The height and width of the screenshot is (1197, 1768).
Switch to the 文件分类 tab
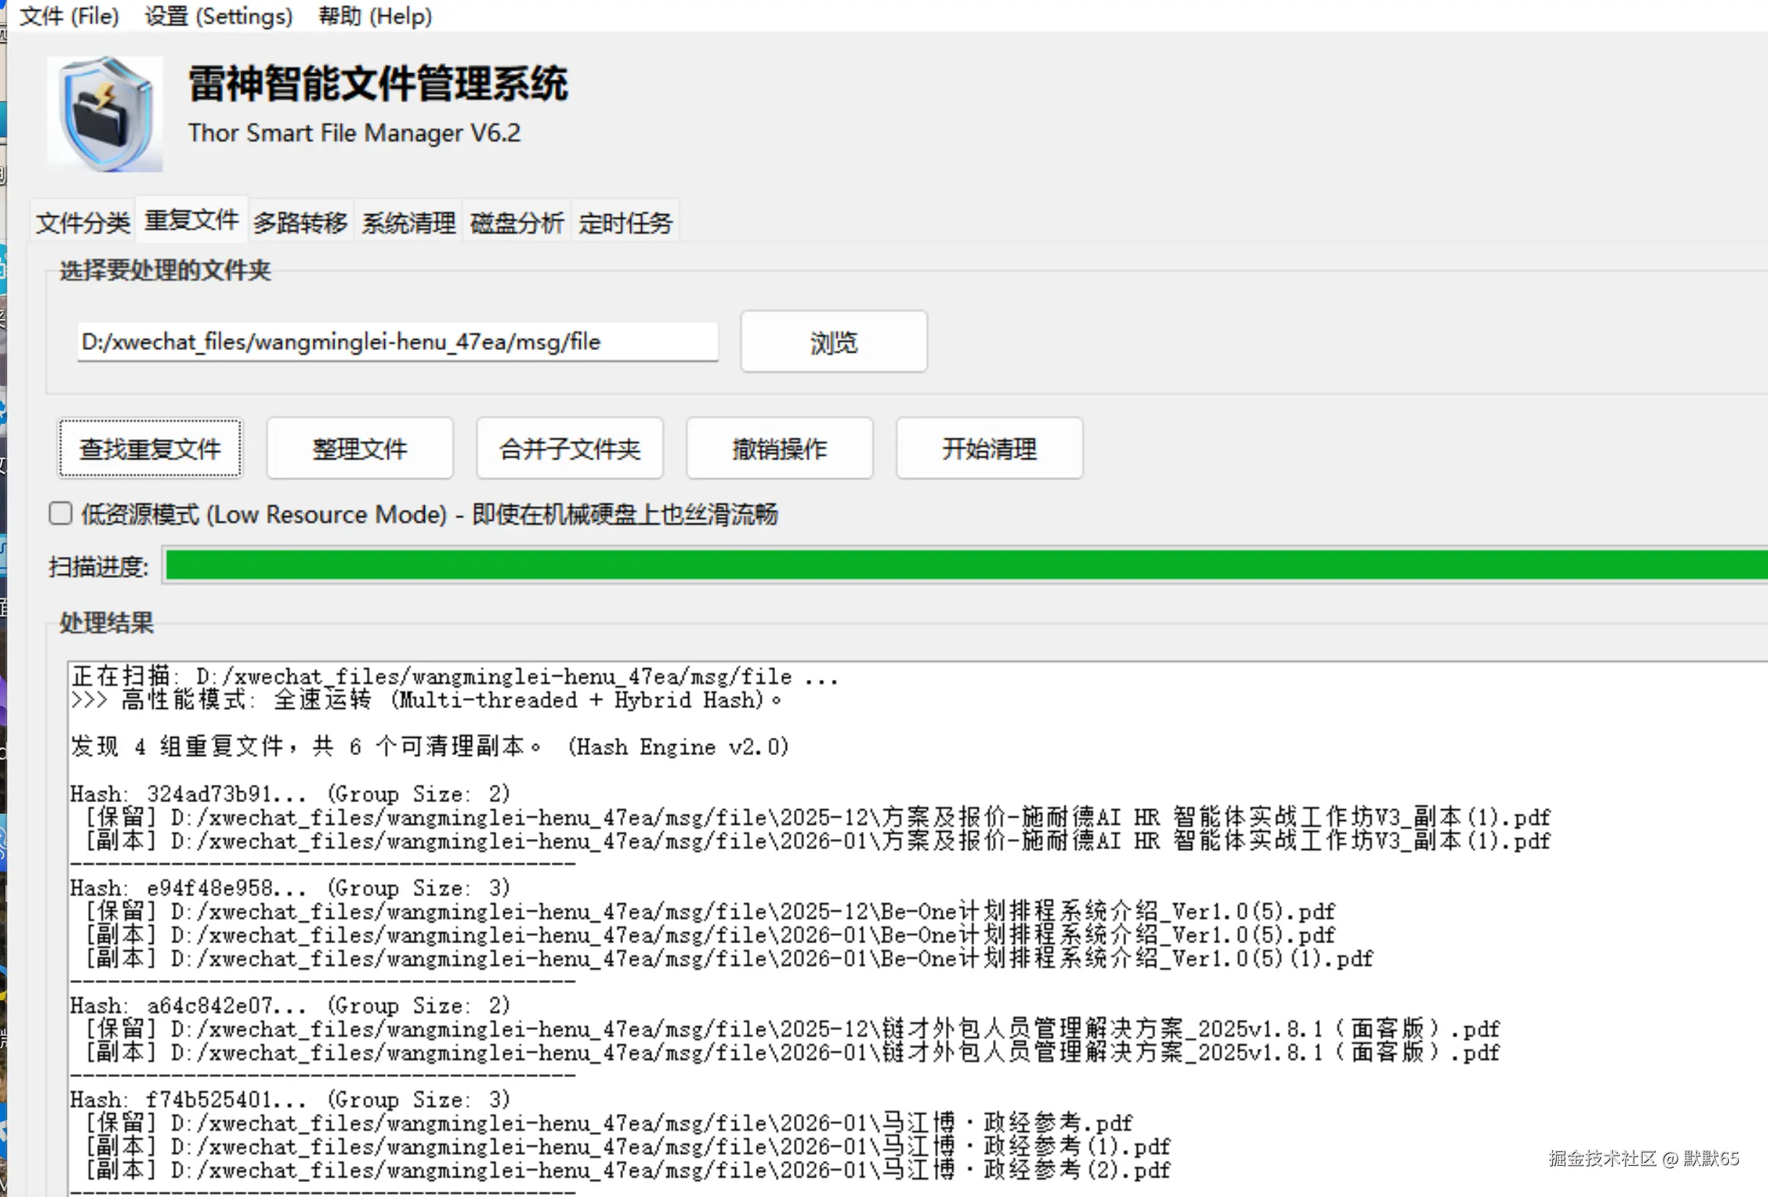click(x=83, y=223)
